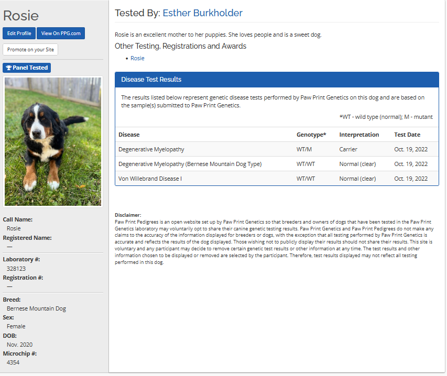Click laboratory number 328123
Image resolution: width=447 pixels, height=376 pixels.
16,268
